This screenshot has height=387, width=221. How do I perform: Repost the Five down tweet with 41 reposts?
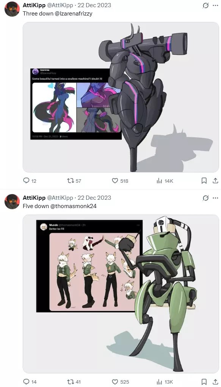74,382
